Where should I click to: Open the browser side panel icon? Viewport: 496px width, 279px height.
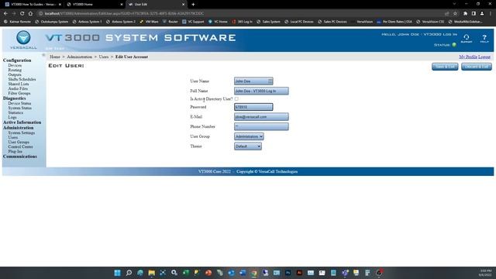pos(474,14)
